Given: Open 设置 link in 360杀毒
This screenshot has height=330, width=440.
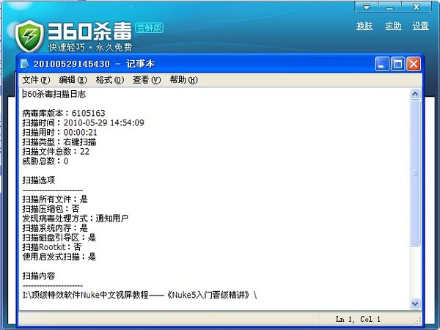Looking at the screenshot, I should 421,26.
